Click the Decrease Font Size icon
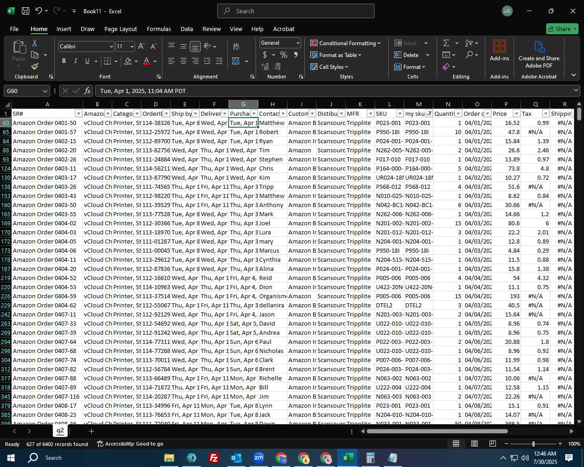Image resolution: width=584 pixels, height=467 pixels. pyautogui.click(x=153, y=47)
